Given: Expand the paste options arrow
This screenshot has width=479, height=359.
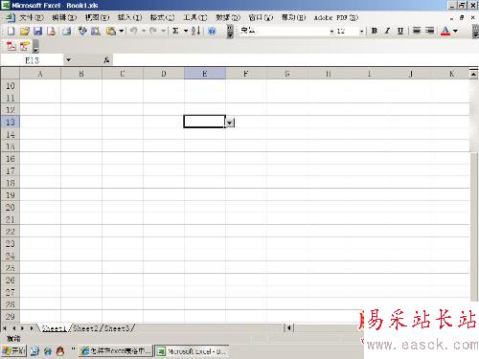Looking at the screenshot, I should pos(122,31).
